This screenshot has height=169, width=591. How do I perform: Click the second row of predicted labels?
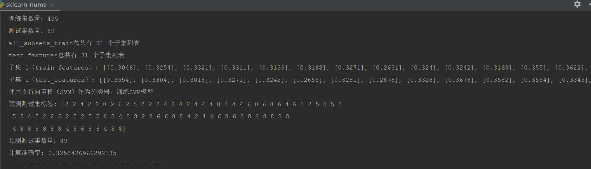[x=151, y=116]
